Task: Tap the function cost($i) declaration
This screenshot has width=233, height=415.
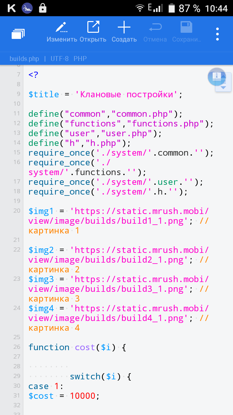Action: tap(77, 347)
